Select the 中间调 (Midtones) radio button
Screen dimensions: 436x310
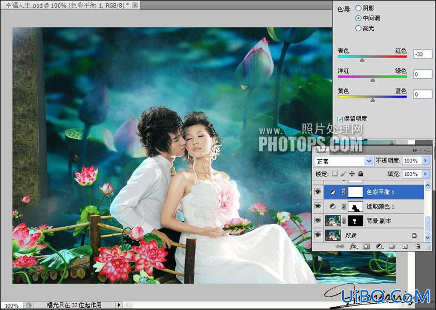pyautogui.click(x=358, y=18)
